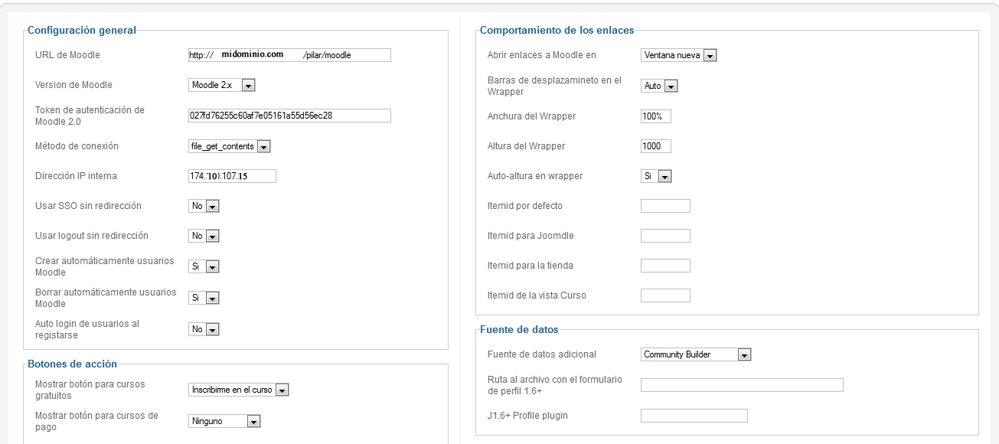Screen dimensions: 999x444
Task: Toggle Auto-altura en wrapper dropdown
Action: pos(656,176)
